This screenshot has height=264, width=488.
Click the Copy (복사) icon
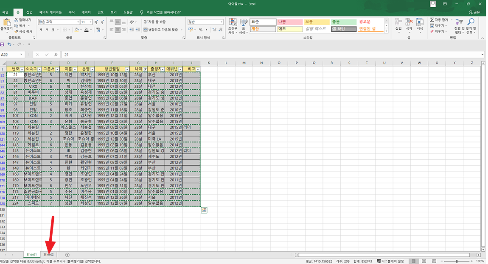click(x=16, y=25)
